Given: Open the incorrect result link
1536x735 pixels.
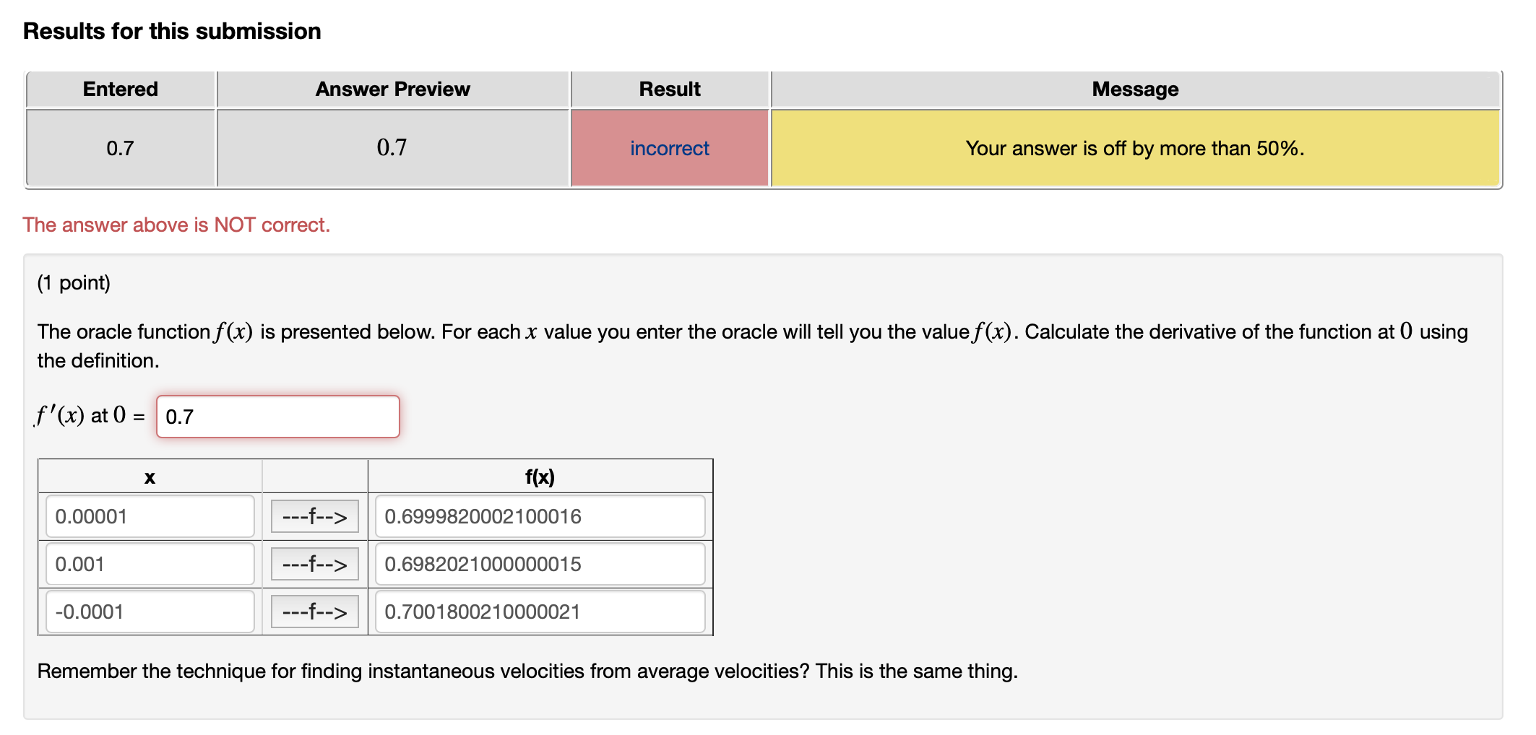Looking at the screenshot, I should [x=668, y=148].
